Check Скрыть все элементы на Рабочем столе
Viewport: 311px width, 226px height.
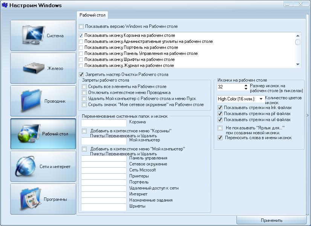point(84,86)
